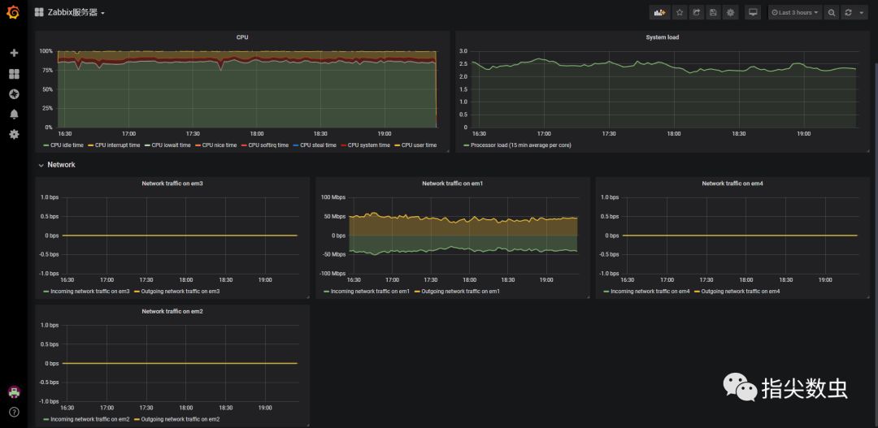Refresh the dashboard
The image size is (878, 428).
(849, 12)
